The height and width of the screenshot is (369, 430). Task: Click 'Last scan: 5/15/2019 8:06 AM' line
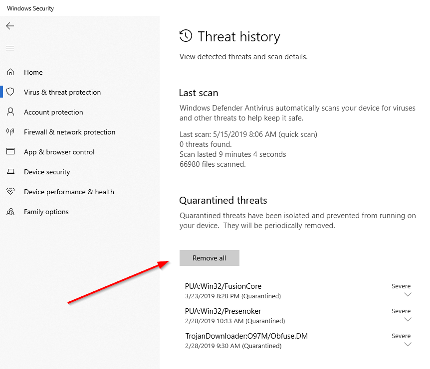[248, 134]
